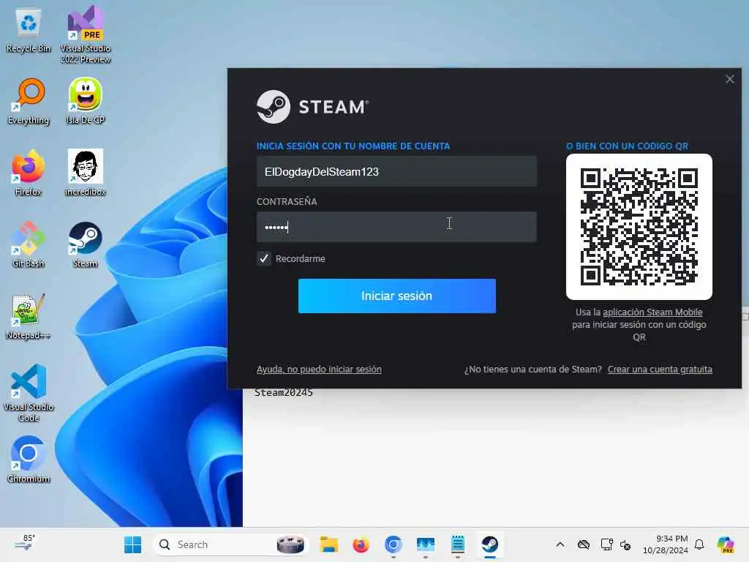This screenshot has width=749, height=562.
Task: Select the Isla De CP desktop icon
Action: coord(86,101)
